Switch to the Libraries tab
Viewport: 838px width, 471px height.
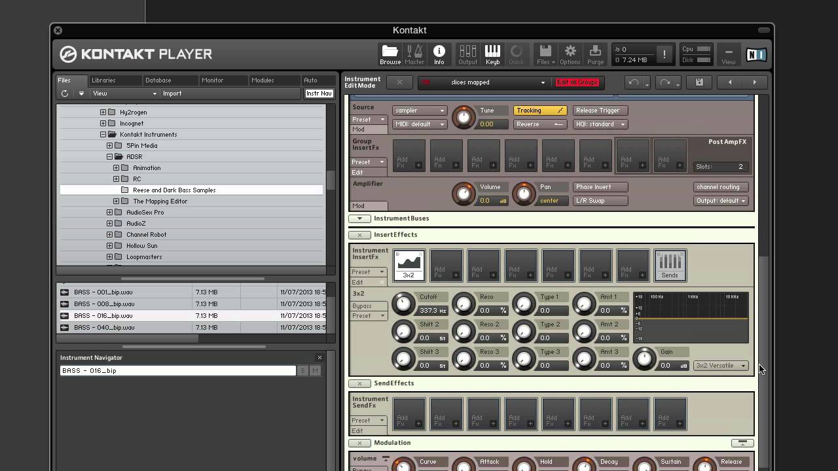115,80
